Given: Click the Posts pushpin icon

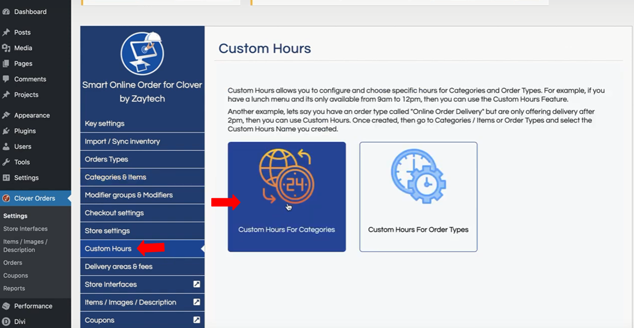Looking at the screenshot, I should [6, 32].
